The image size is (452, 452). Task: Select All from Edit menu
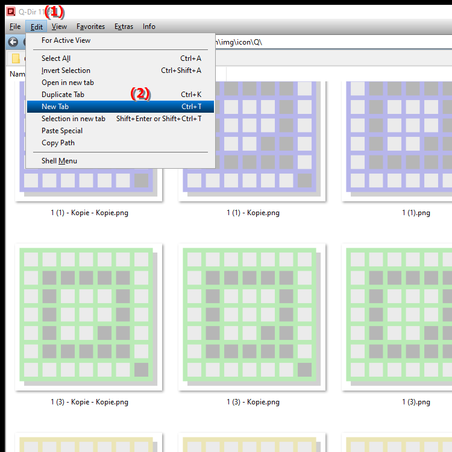[x=121, y=58]
